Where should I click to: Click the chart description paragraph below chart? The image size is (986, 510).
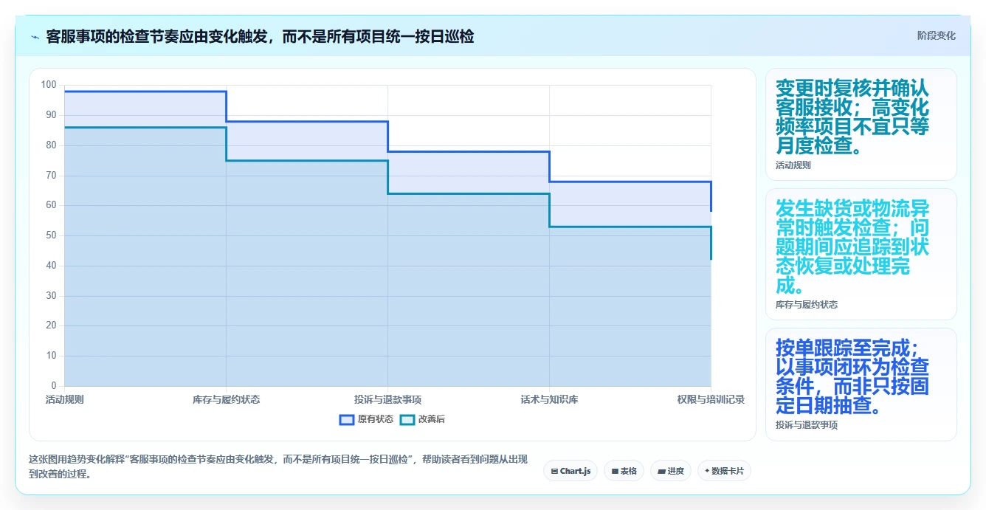[x=279, y=466]
